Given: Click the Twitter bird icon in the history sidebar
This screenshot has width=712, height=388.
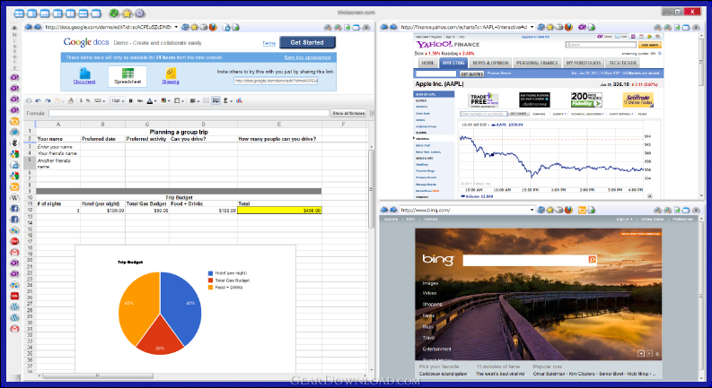Looking at the screenshot, I should [x=14, y=132].
